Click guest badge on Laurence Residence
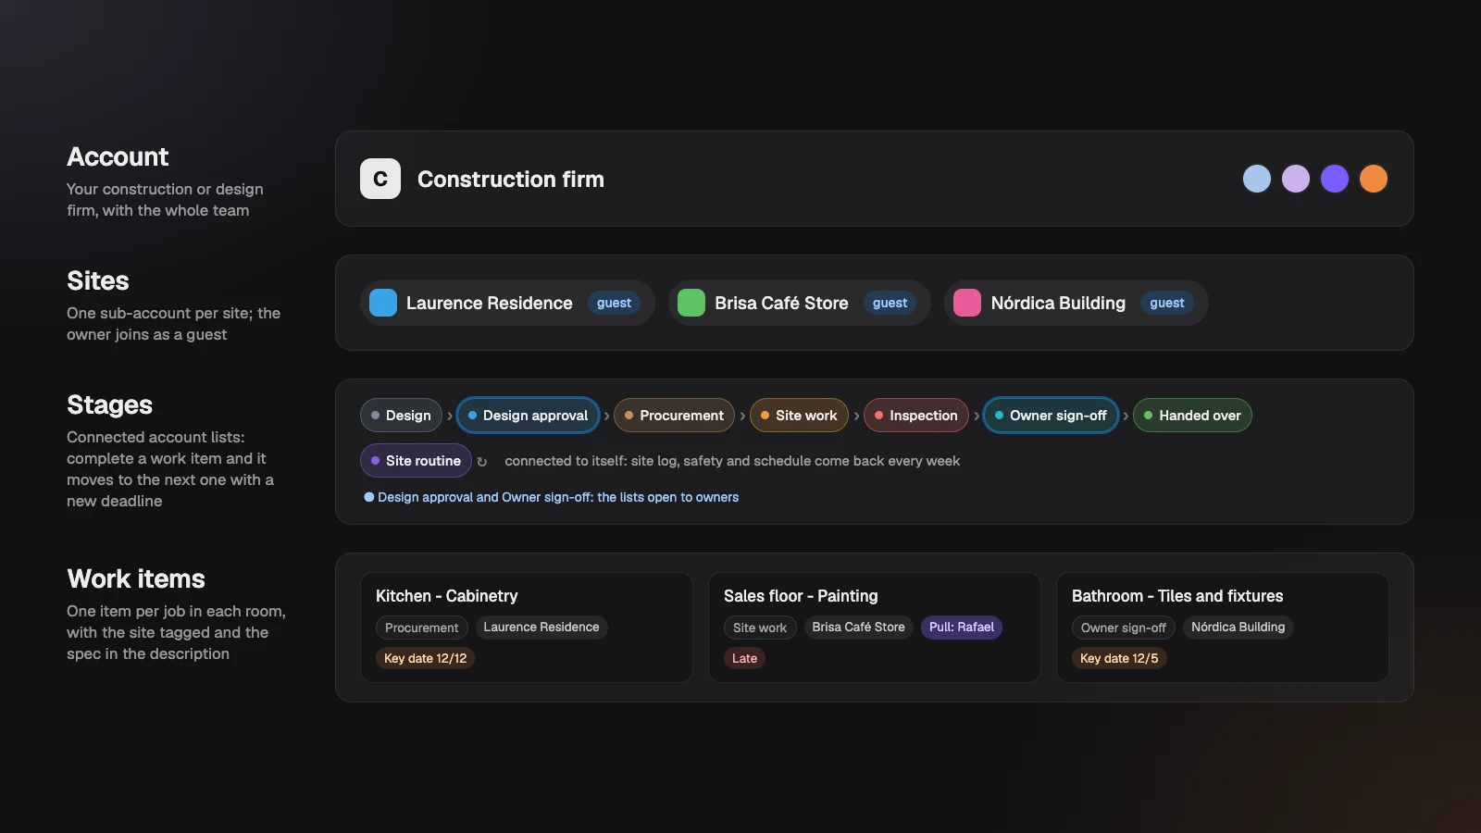1481x833 pixels. [614, 303]
